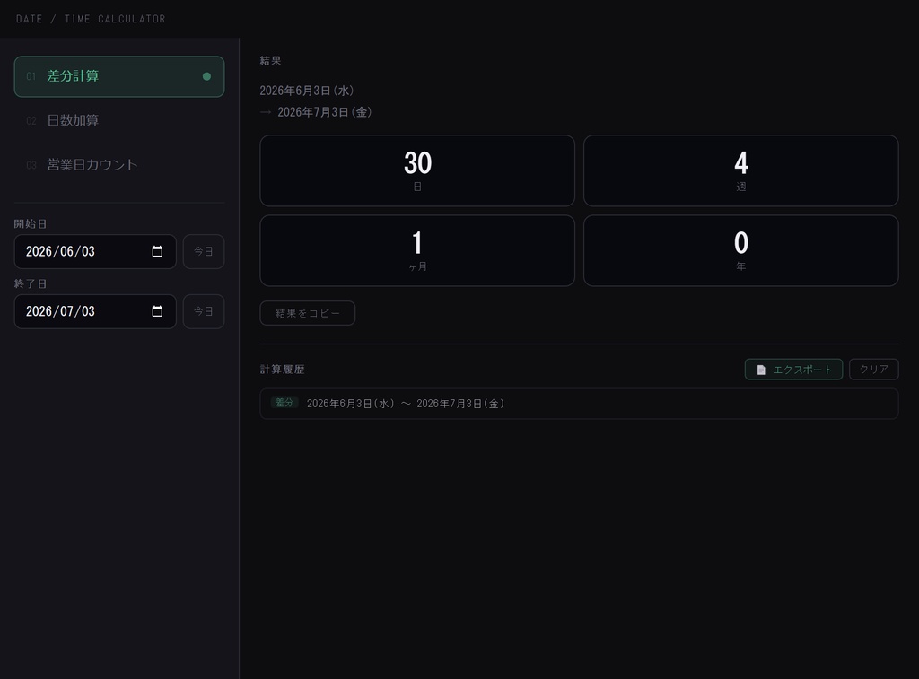
Task: Clear calculation history with クリア
Action: 873,369
